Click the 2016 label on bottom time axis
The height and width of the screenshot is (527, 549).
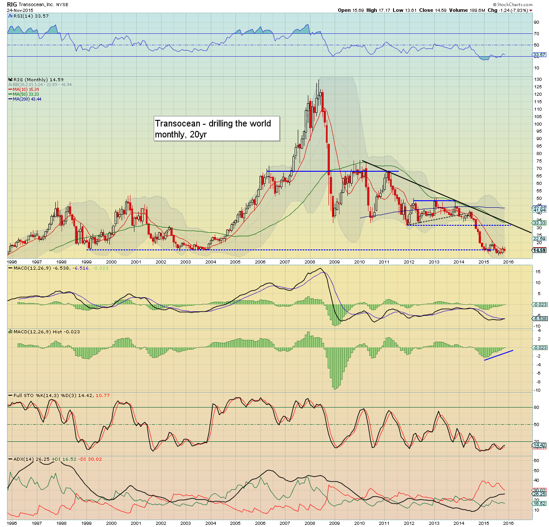coord(508,523)
